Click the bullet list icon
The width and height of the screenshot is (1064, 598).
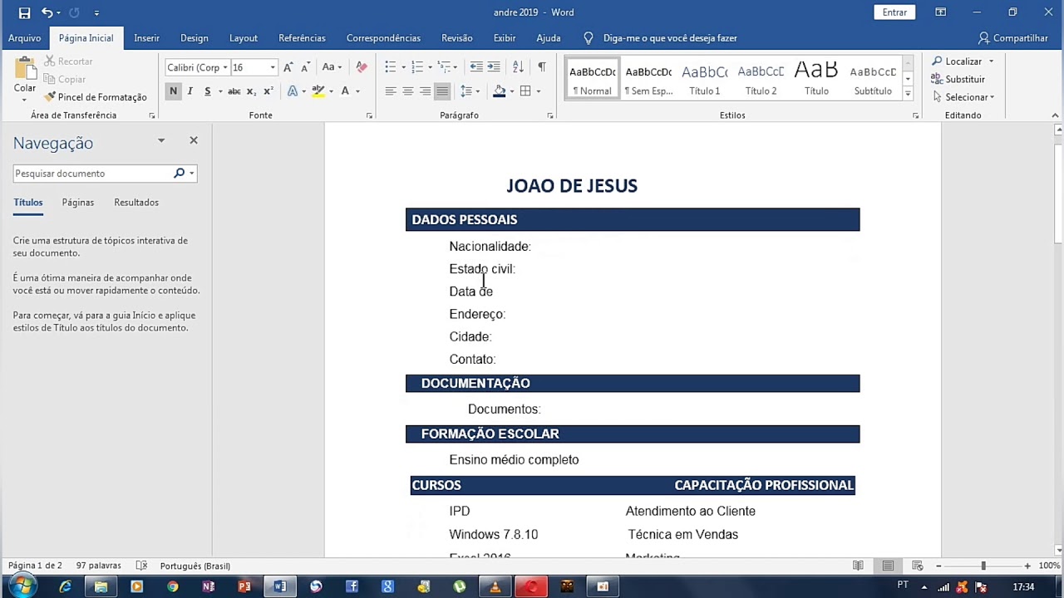click(390, 67)
